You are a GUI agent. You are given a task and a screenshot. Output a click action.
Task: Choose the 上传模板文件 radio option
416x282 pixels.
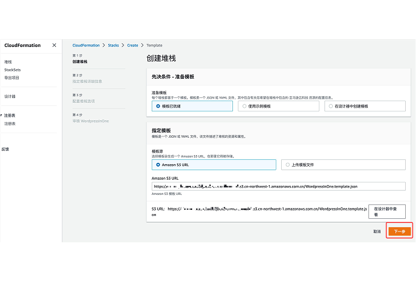coord(288,164)
